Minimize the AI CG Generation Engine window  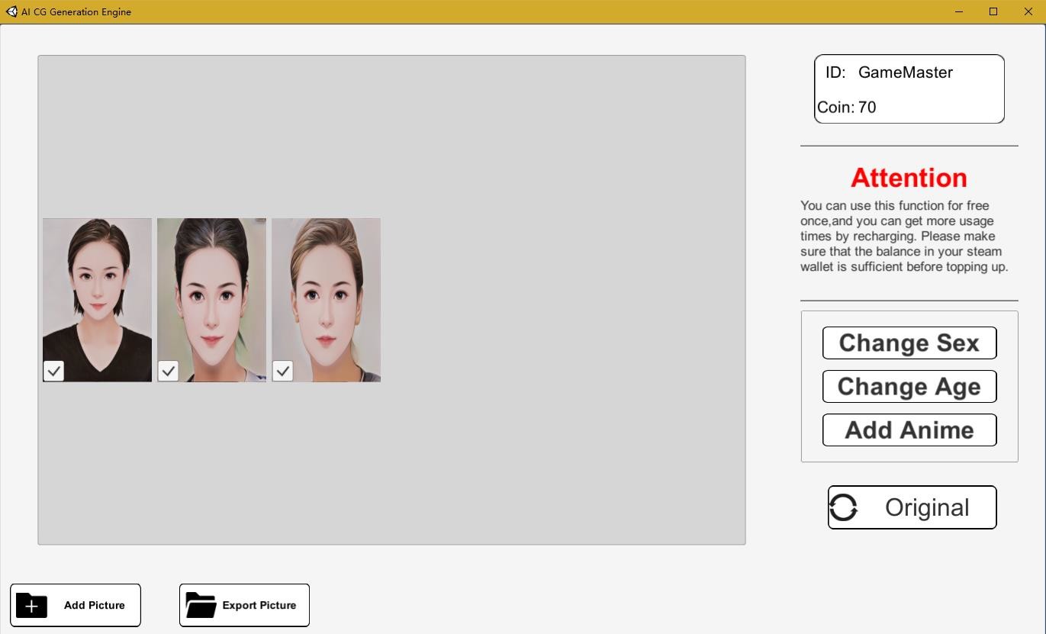tap(958, 11)
